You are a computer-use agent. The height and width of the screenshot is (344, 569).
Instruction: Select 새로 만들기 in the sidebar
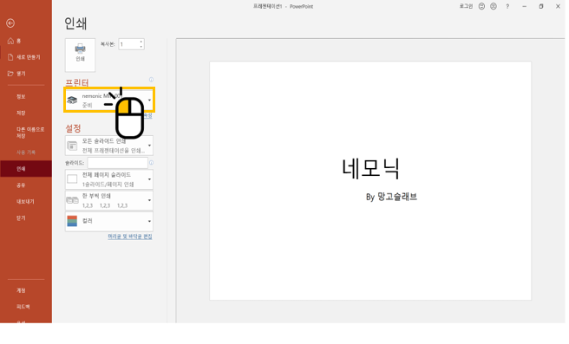pos(24,57)
